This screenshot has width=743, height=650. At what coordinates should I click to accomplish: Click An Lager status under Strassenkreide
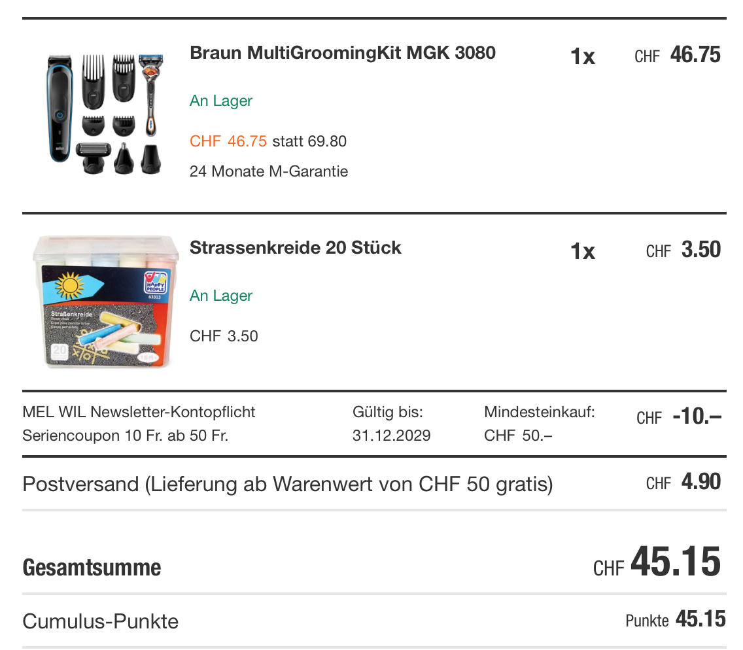pos(221,296)
